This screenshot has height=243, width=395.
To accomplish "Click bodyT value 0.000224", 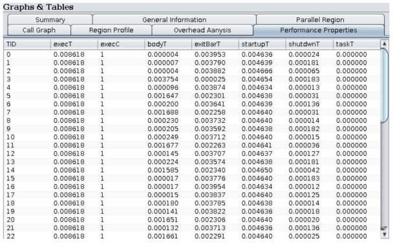I will pyautogui.click(x=163, y=162).
